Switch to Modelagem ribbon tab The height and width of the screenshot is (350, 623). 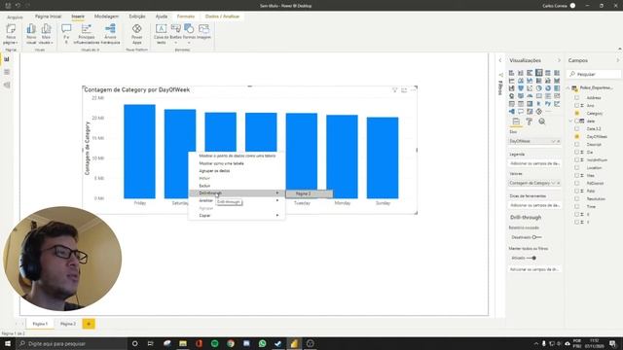click(106, 17)
